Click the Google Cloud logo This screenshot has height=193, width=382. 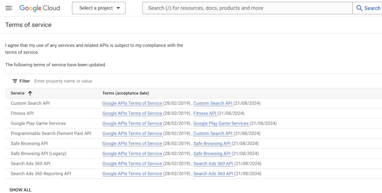[x=39, y=8]
